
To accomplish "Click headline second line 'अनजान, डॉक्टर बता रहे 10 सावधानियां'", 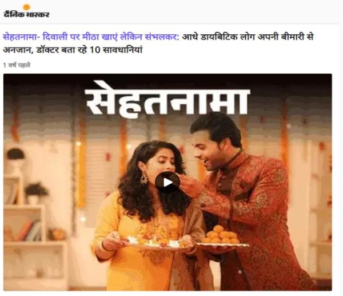I will [x=73, y=50].
